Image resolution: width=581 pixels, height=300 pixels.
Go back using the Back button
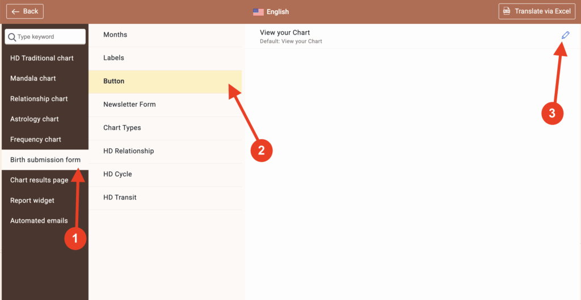click(25, 11)
